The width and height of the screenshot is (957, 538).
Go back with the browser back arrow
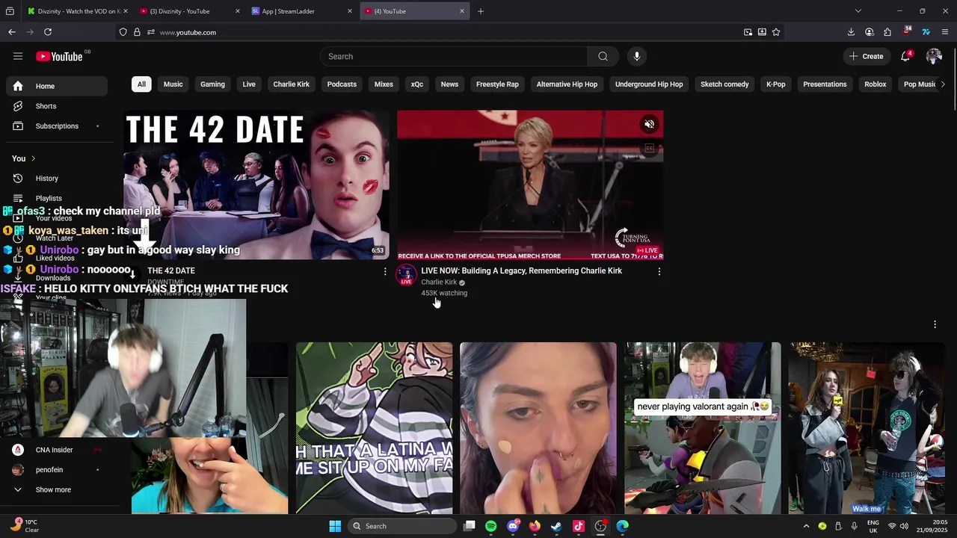pyautogui.click(x=12, y=32)
